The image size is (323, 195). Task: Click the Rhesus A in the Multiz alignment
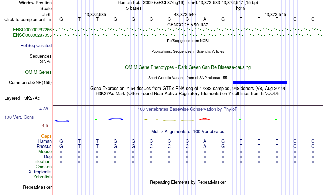(205, 147)
